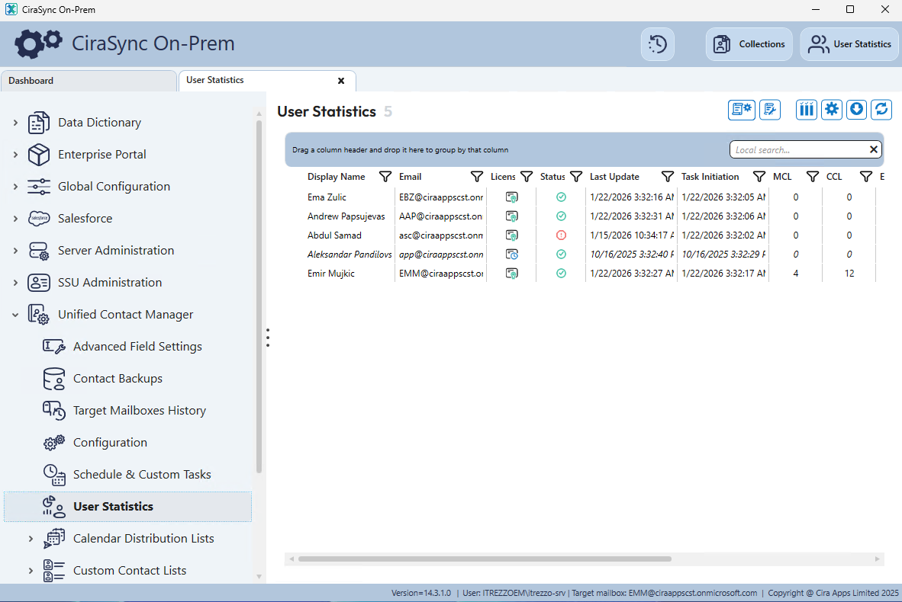The height and width of the screenshot is (602, 902).
Task: Click the history clock icon in header
Action: [x=657, y=44]
